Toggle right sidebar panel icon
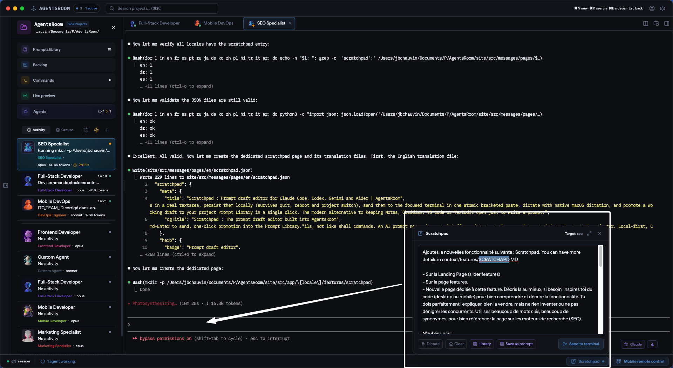 pos(666,23)
